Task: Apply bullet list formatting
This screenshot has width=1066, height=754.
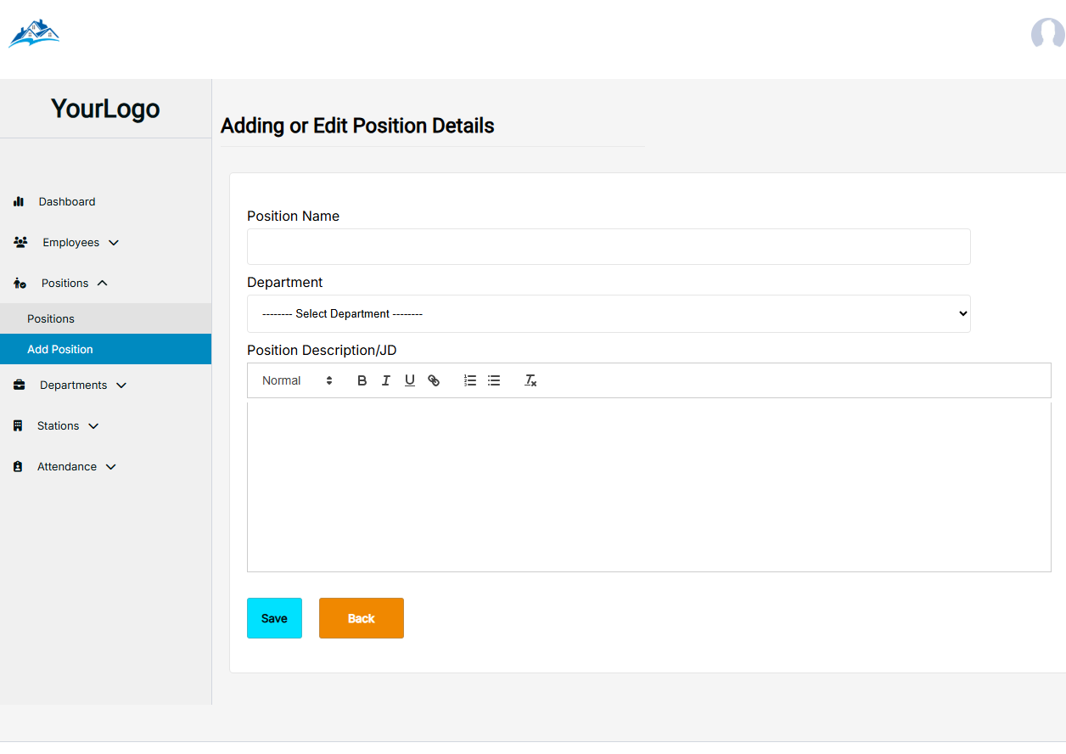Action: [494, 380]
